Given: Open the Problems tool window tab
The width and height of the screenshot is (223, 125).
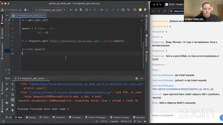Looking at the screenshot, I should tap(59, 117).
